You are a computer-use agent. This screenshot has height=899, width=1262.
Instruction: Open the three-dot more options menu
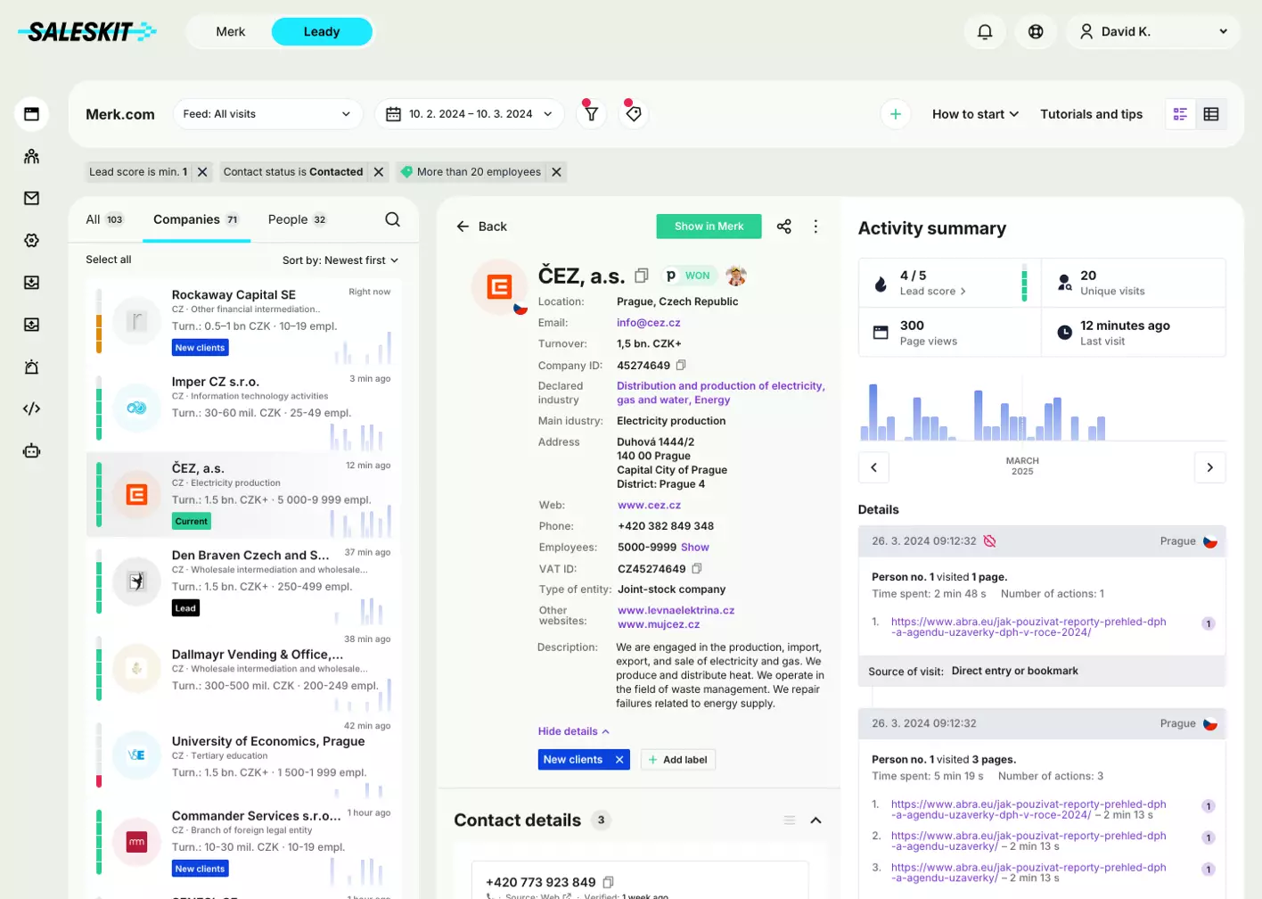click(815, 227)
